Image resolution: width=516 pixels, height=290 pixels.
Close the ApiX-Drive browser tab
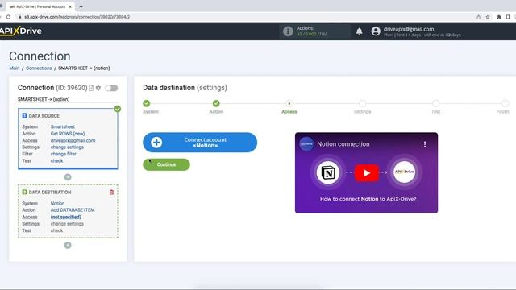pyautogui.click(x=70, y=6)
